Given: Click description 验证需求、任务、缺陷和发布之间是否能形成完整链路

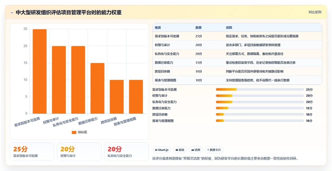Looking at the screenshot, I should click(x=262, y=36).
